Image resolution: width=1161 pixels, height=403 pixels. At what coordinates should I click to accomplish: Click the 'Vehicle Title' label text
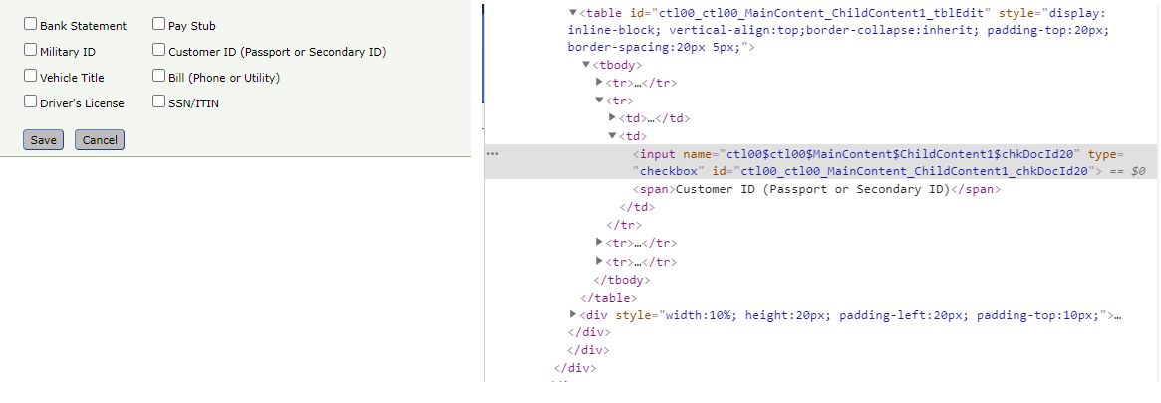[x=72, y=78]
